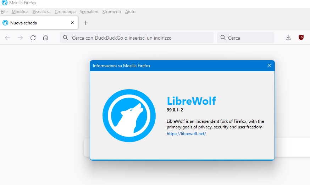Viewport: 310px width, 185px height.
Task: Open the Visualizza menu
Action: click(x=41, y=12)
